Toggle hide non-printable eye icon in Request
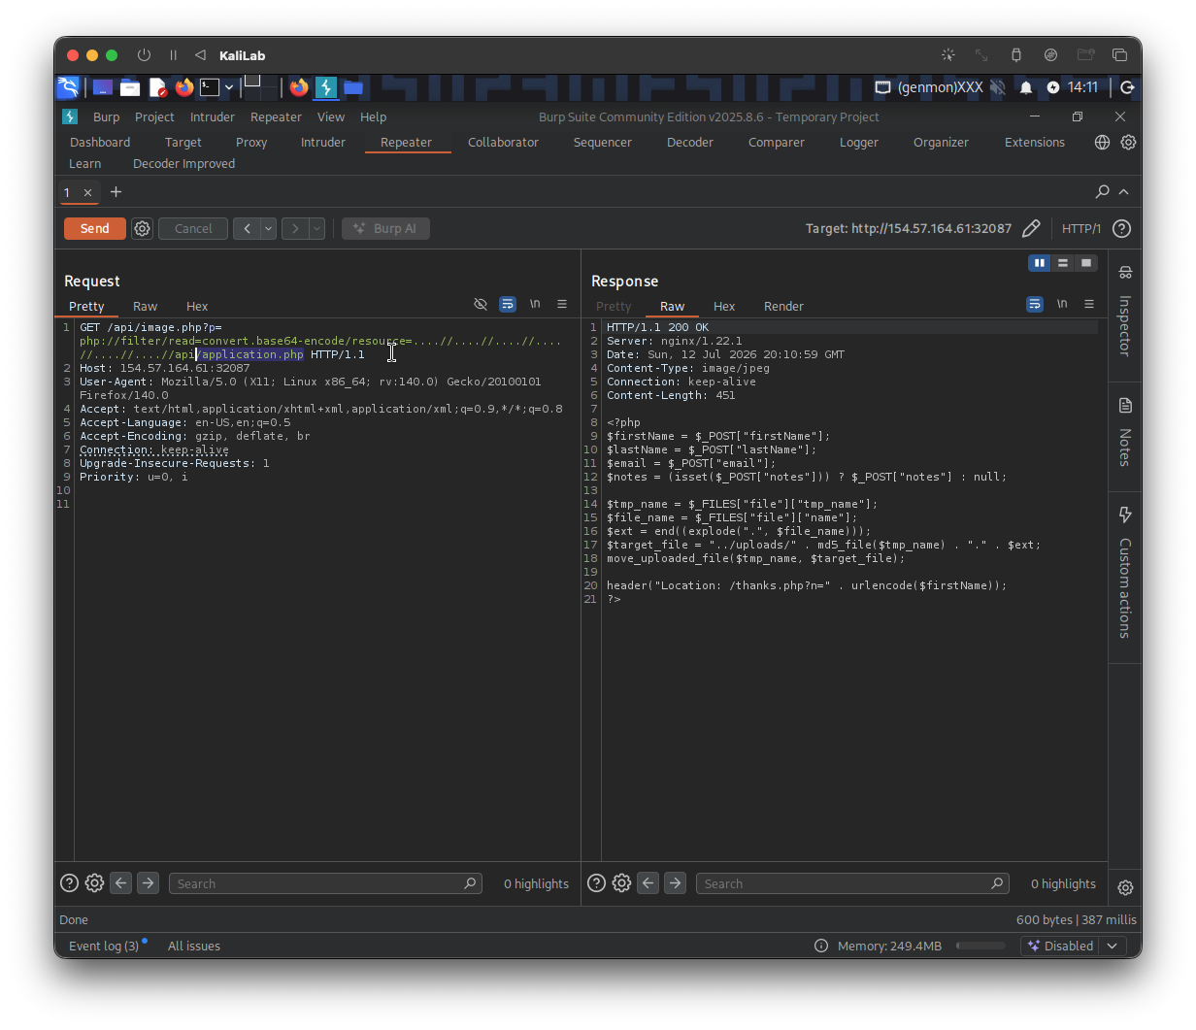This screenshot has height=1030, width=1196. (x=481, y=304)
